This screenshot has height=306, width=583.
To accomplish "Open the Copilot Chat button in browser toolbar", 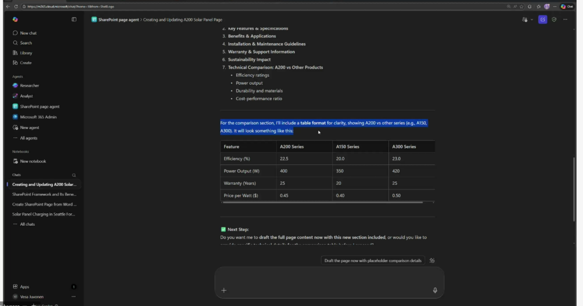I will 566,6.
